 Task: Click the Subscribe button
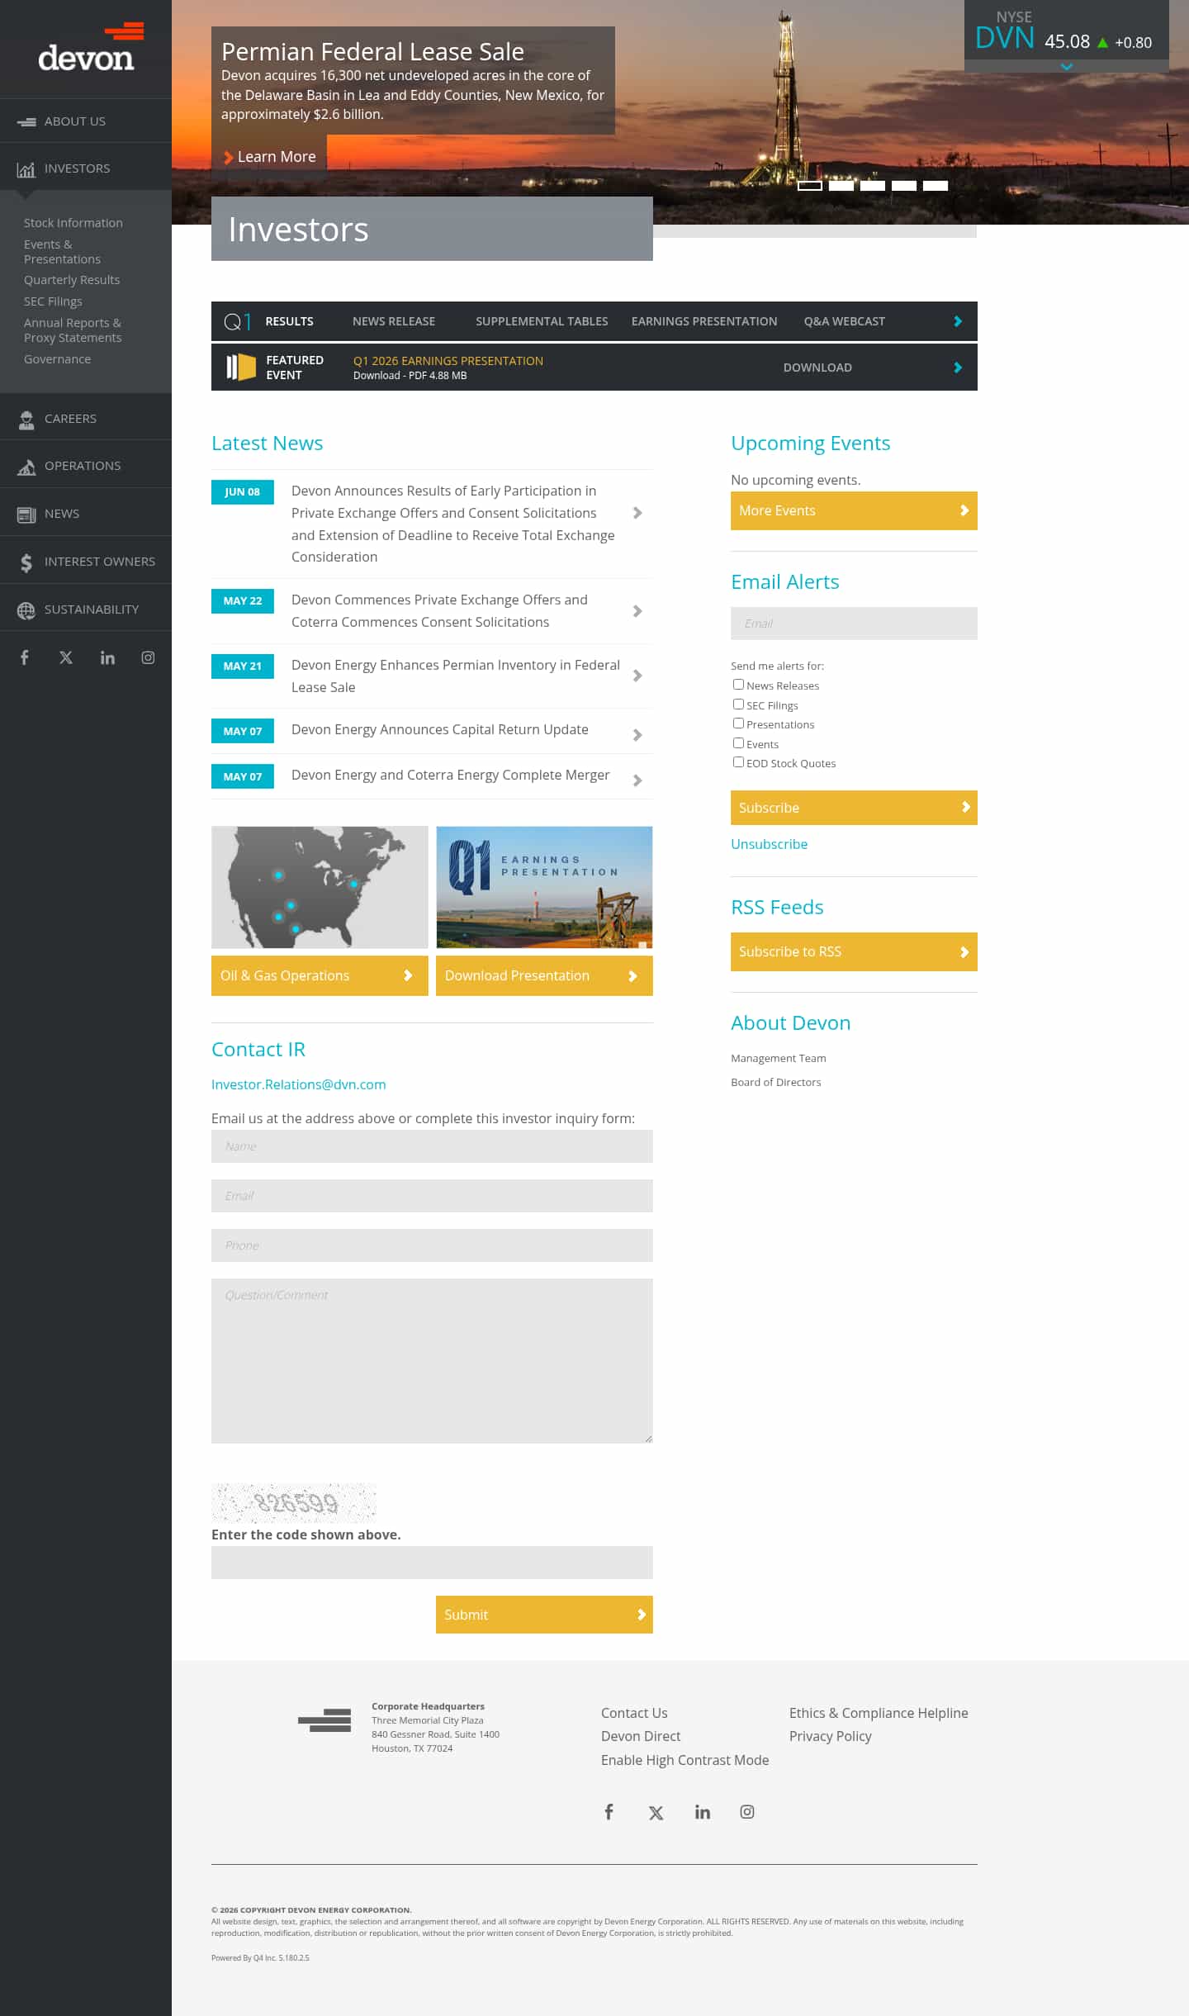pyautogui.click(x=854, y=808)
